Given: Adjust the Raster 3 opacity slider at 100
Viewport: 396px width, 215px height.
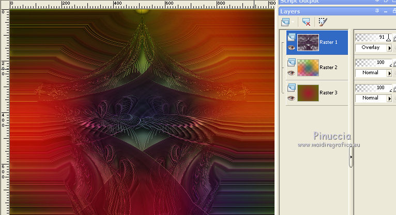Looking at the screenshot, I should (373, 88).
